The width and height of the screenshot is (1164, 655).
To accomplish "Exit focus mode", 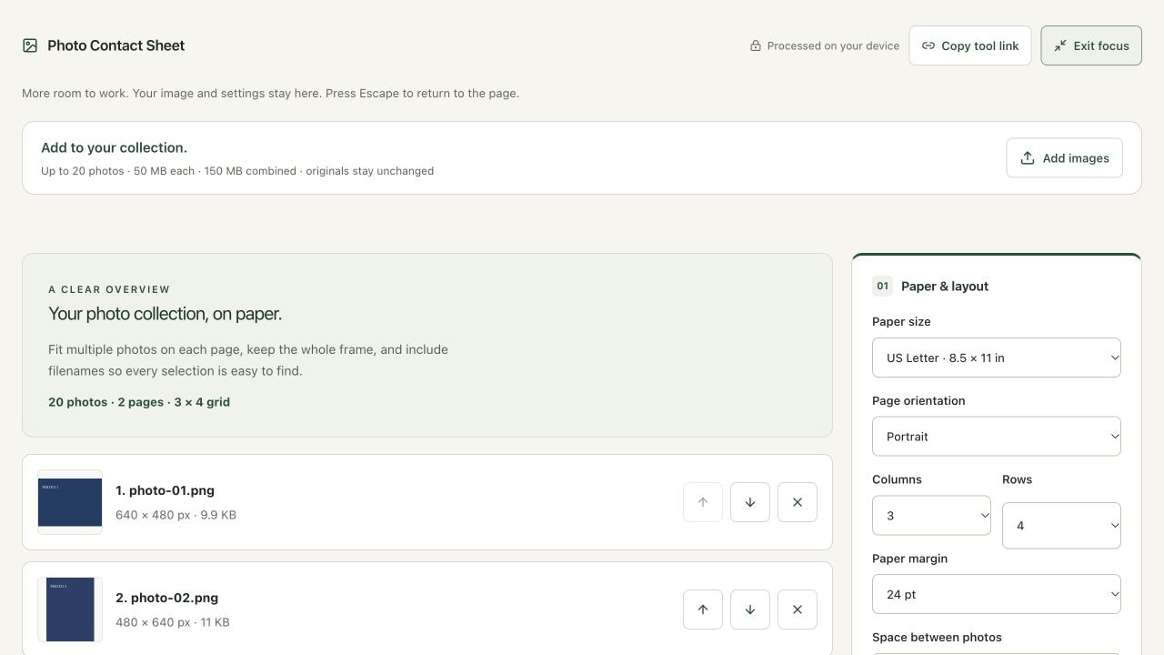I will point(1091,45).
